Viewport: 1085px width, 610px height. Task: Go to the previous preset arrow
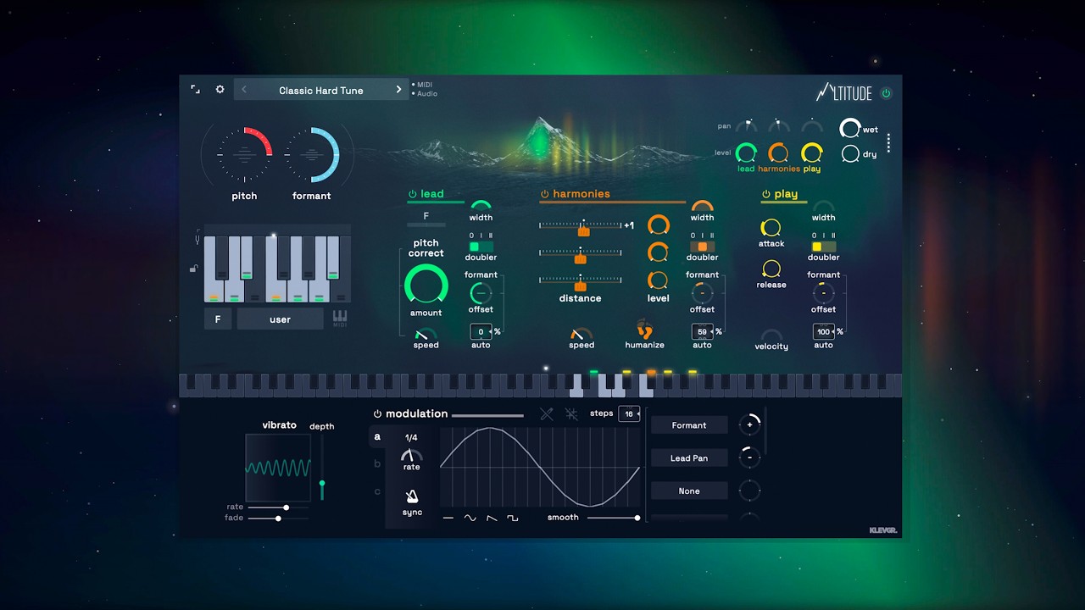coord(244,90)
